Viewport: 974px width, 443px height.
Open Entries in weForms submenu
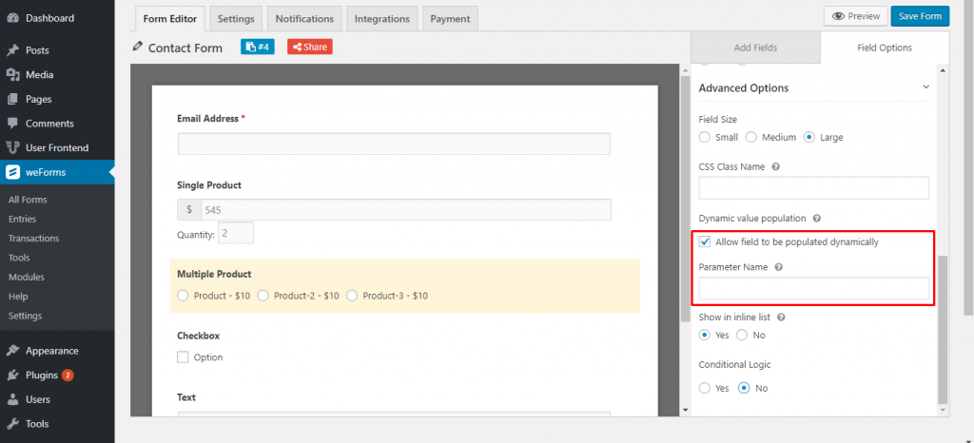click(23, 219)
